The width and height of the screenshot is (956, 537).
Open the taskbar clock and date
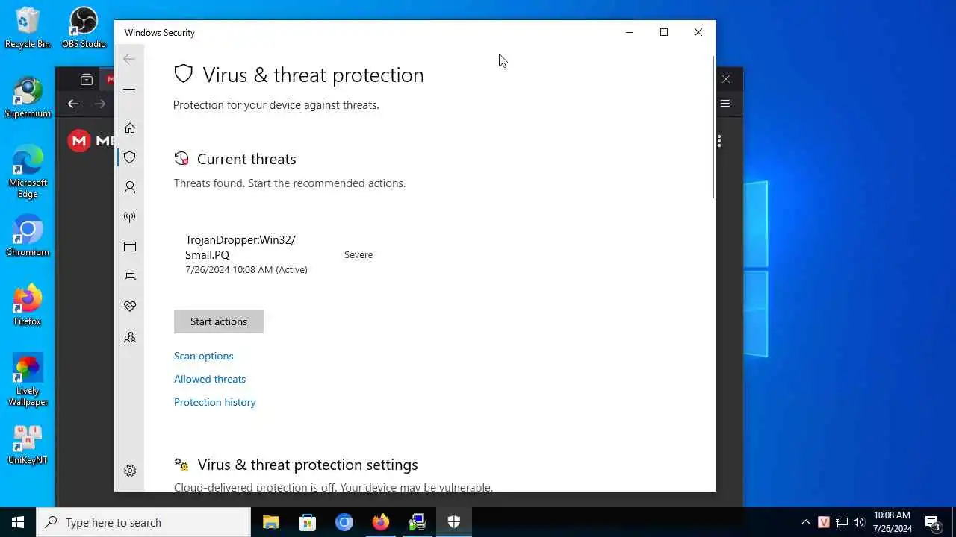(x=892, y=522)
